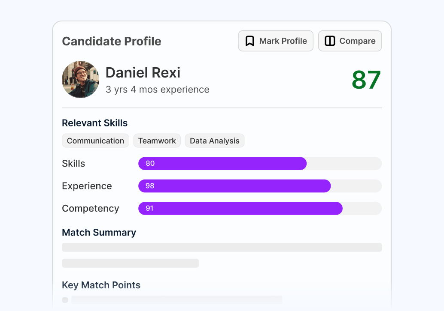Click the Competency progress bar at 91

pos(260,209)
